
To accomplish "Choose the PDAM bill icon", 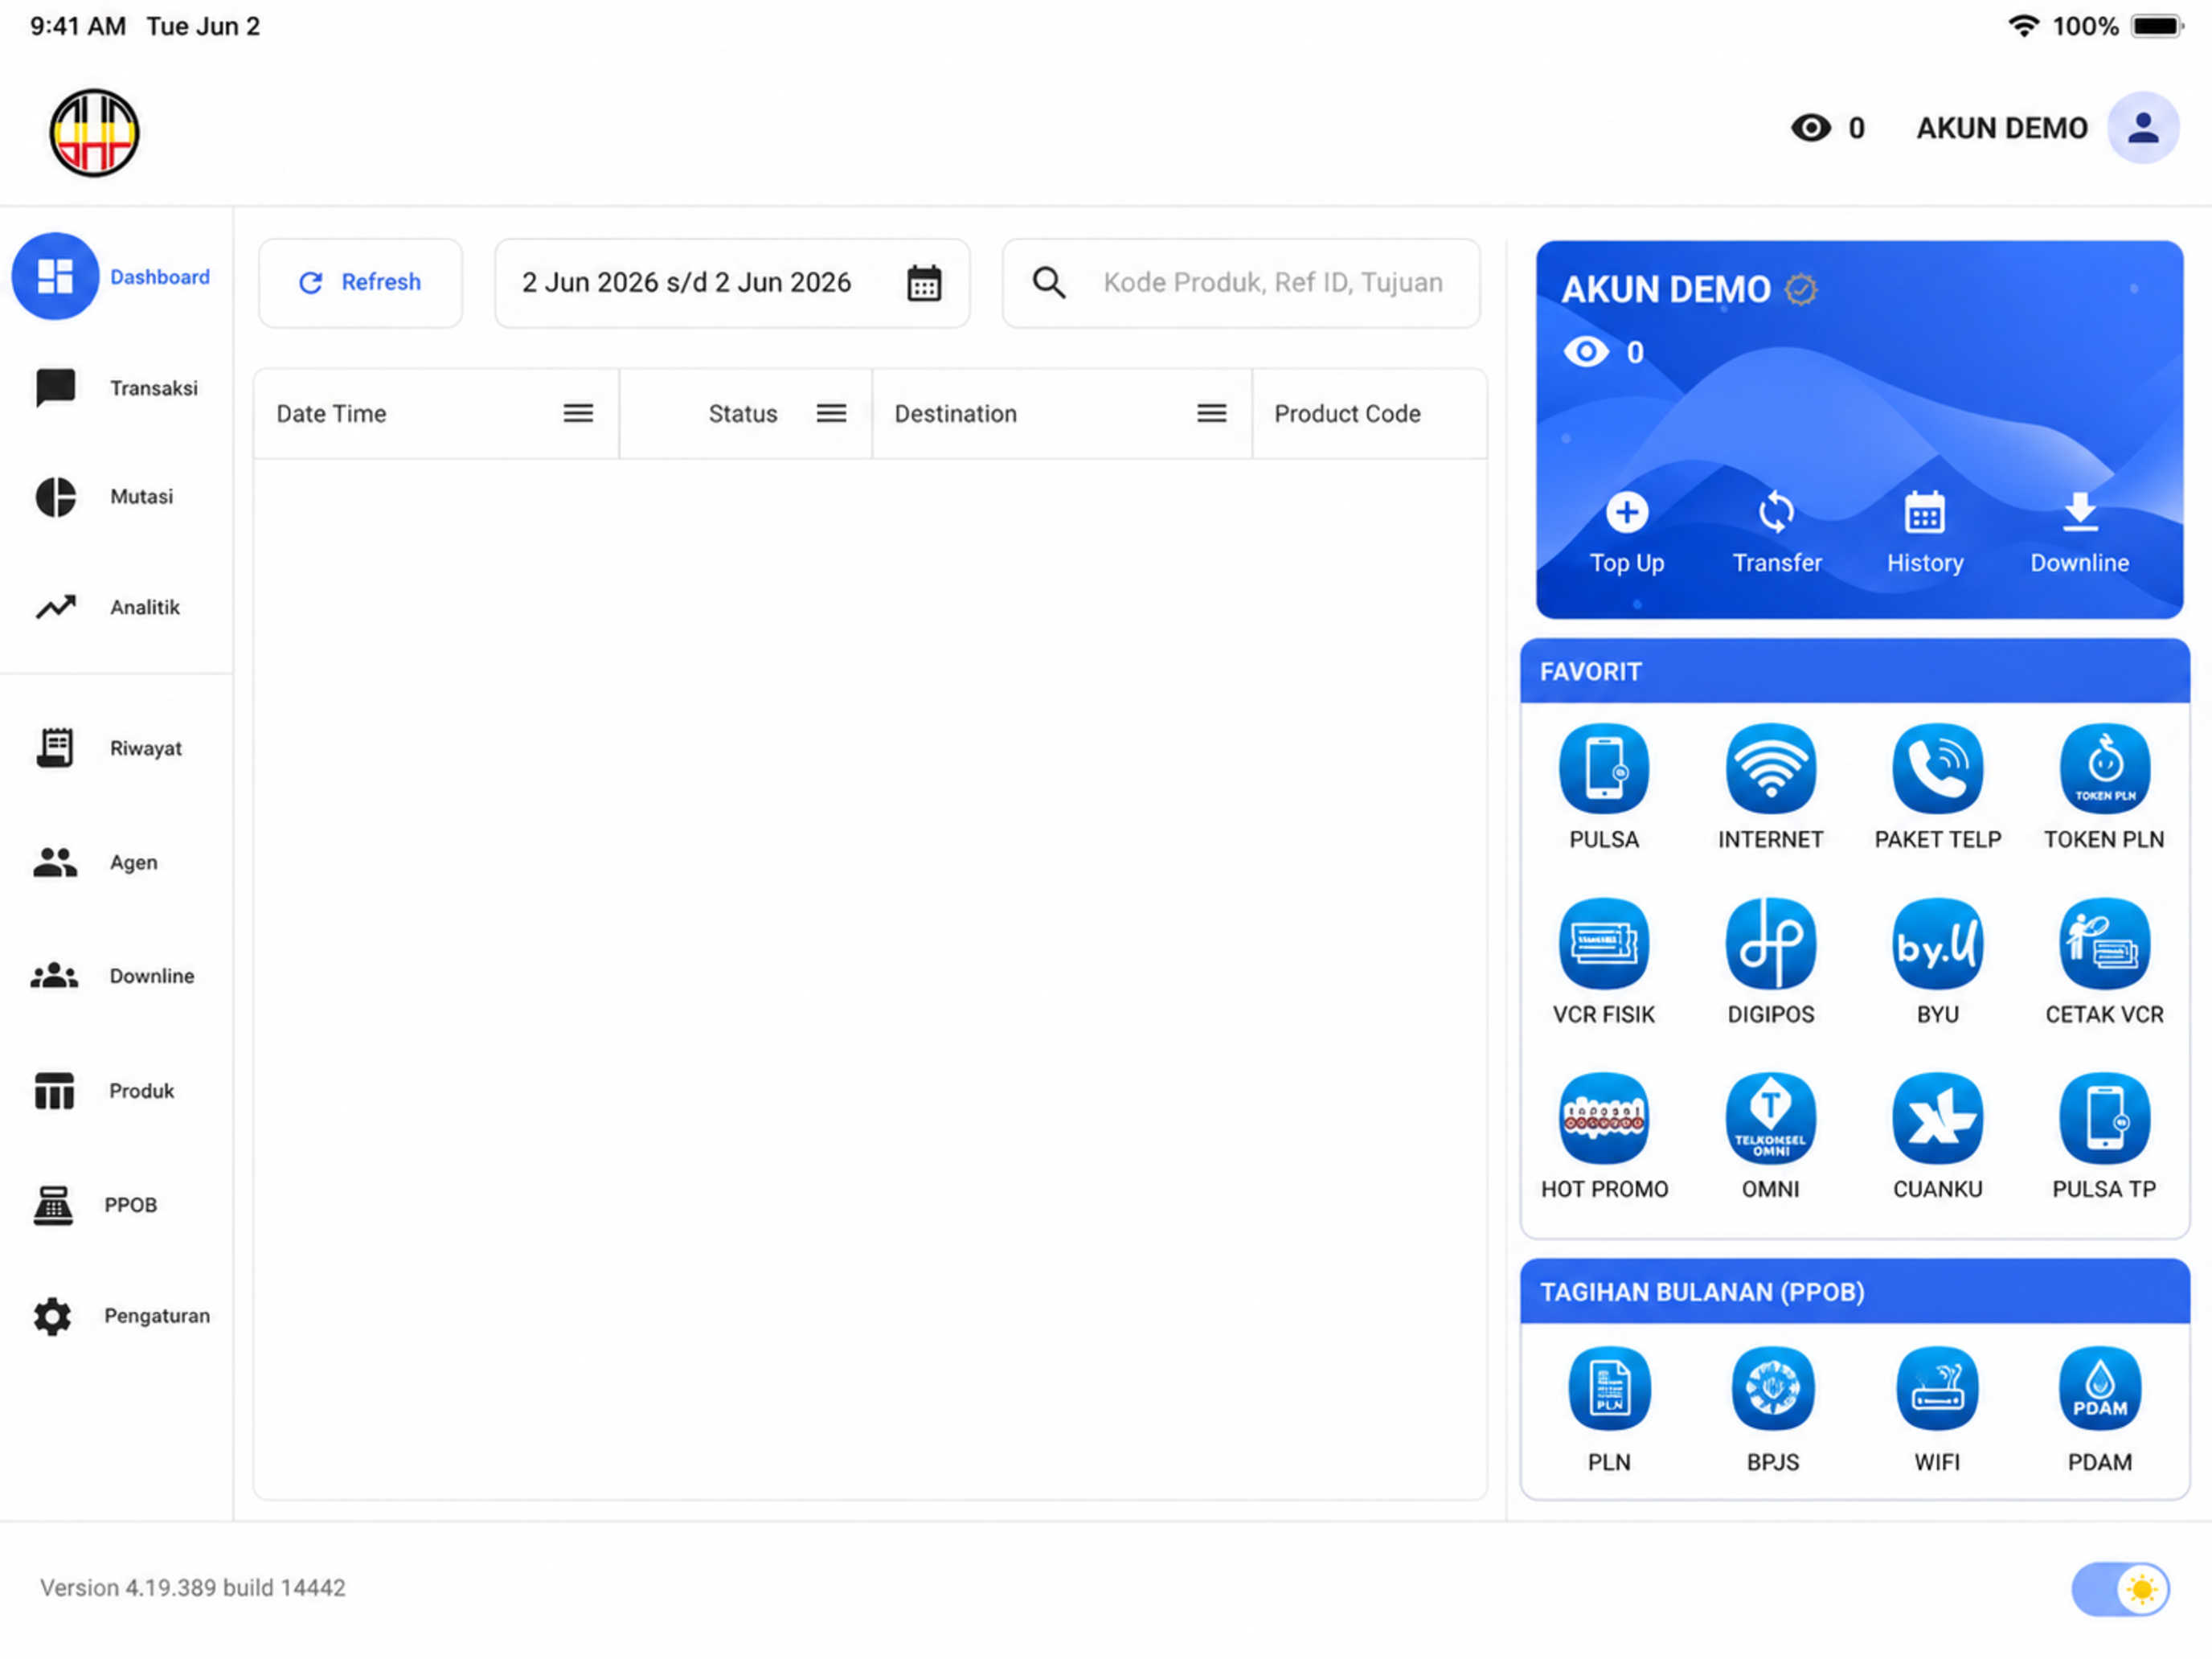I will coord(2099,1389).
